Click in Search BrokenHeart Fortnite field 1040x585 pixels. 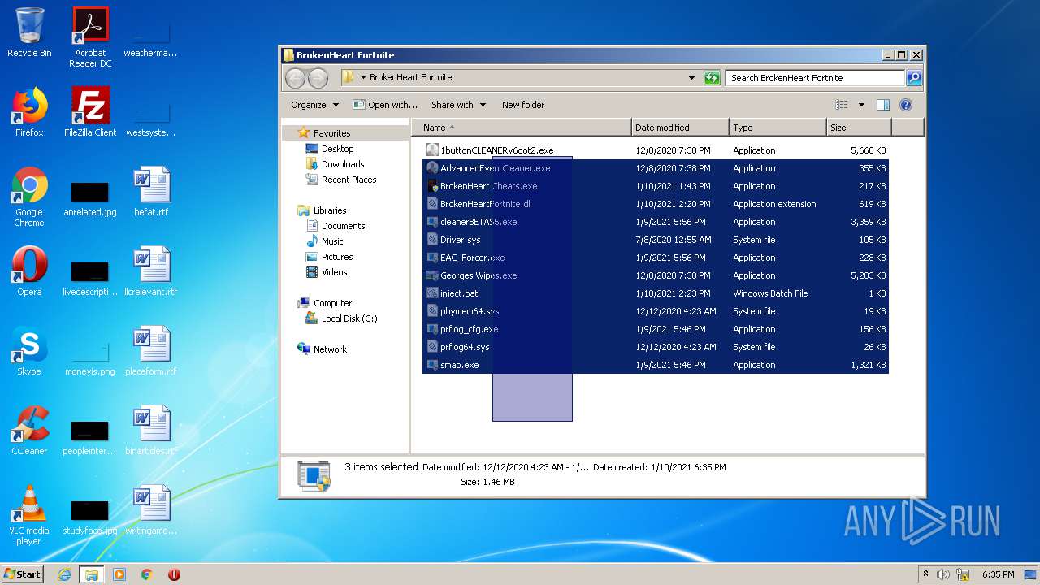click(x=815, y=78)
